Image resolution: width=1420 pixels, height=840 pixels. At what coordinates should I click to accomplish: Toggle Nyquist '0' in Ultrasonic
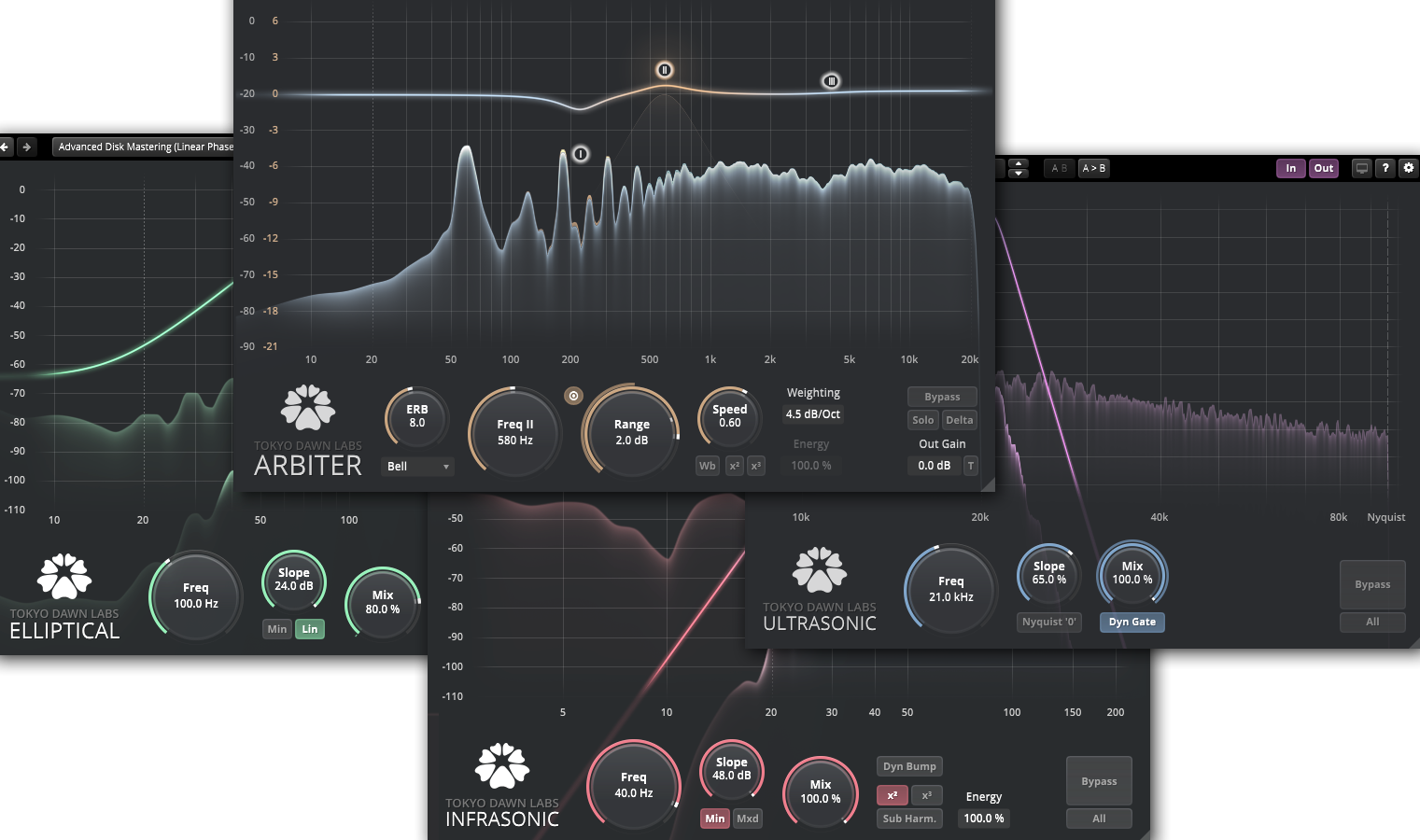point(1049,622)
